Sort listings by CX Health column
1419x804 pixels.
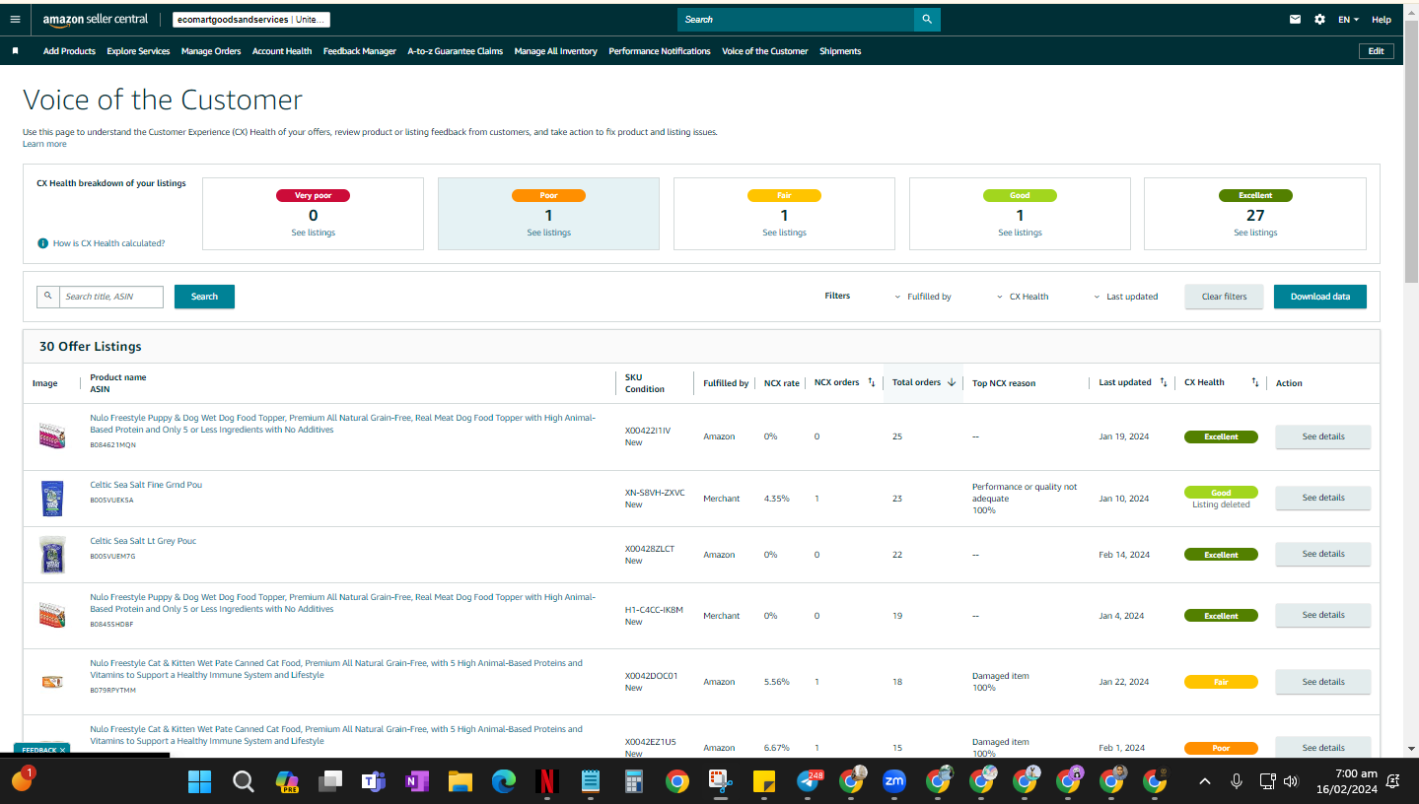point(1255,382)
